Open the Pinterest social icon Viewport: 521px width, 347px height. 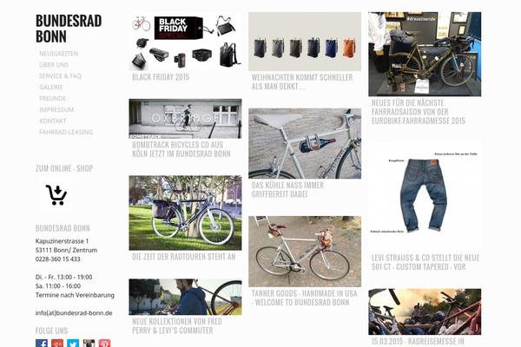click(104, 343)
